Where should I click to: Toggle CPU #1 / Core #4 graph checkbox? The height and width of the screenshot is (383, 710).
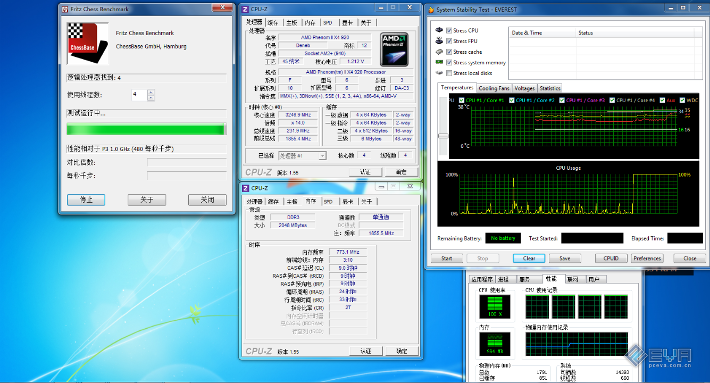pos(612,100)
